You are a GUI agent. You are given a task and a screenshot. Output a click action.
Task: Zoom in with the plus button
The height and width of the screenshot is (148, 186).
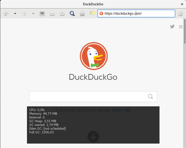tap(62, 14)
